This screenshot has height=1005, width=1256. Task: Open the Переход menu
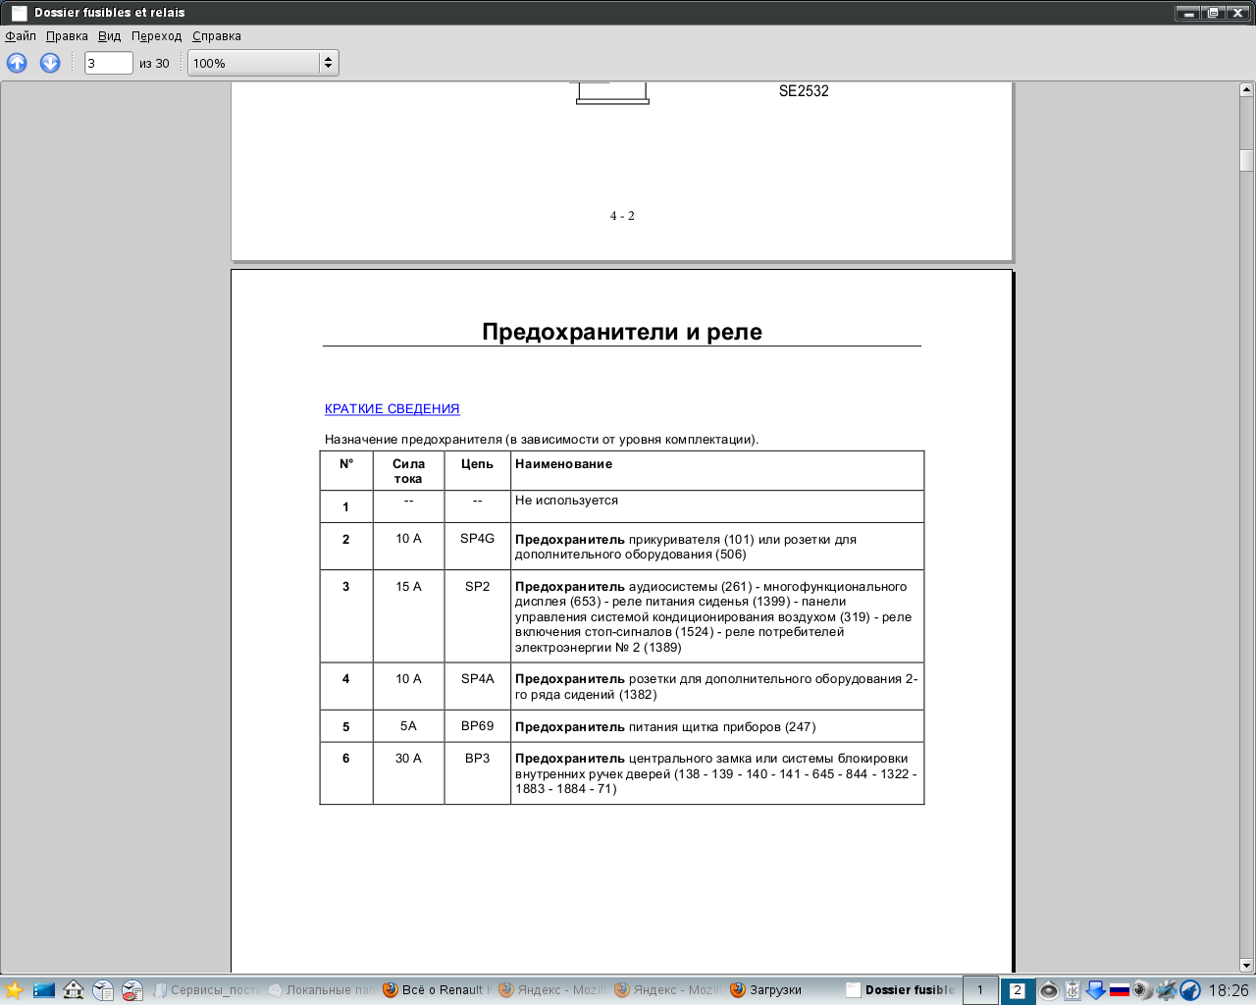click(157, 36)
